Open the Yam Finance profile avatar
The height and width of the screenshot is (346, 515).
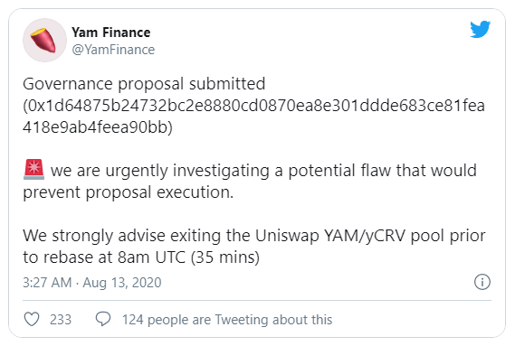pyautogui.click(x=44, y=40)
